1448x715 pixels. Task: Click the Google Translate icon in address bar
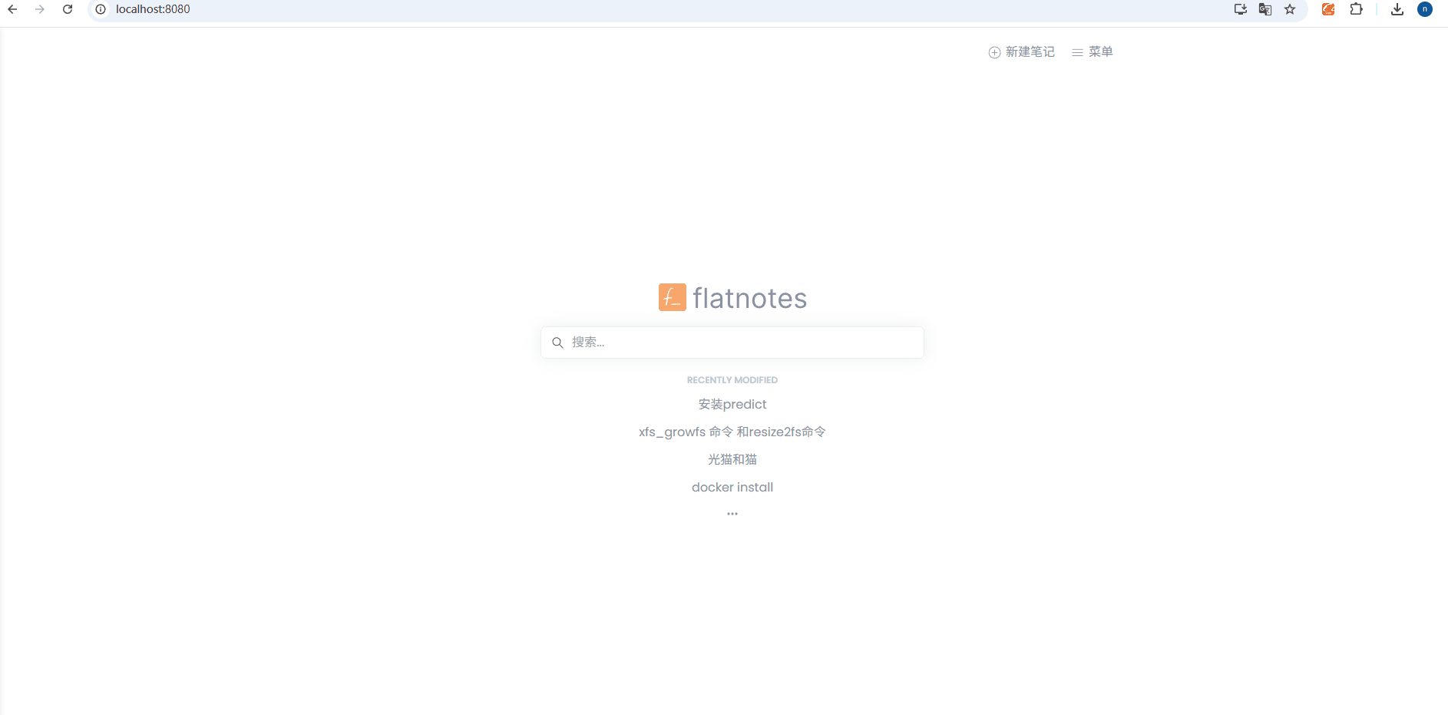pos(1265,9)
